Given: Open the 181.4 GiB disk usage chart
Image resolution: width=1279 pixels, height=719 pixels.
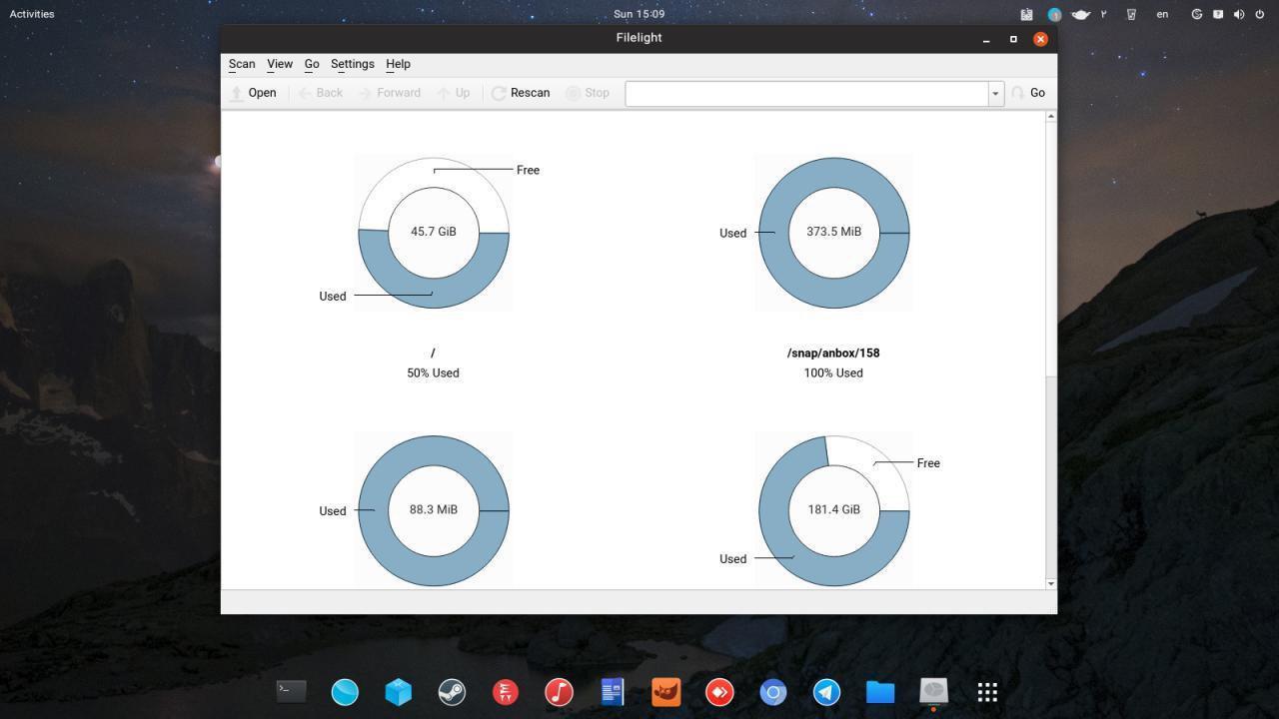Looking at the screenshot, I should tap(833, 510).
